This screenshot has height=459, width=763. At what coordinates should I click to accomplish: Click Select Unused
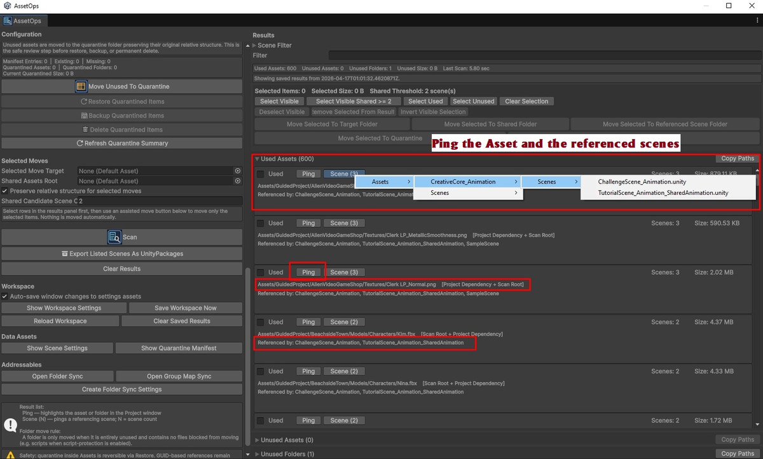click(474, 101)
